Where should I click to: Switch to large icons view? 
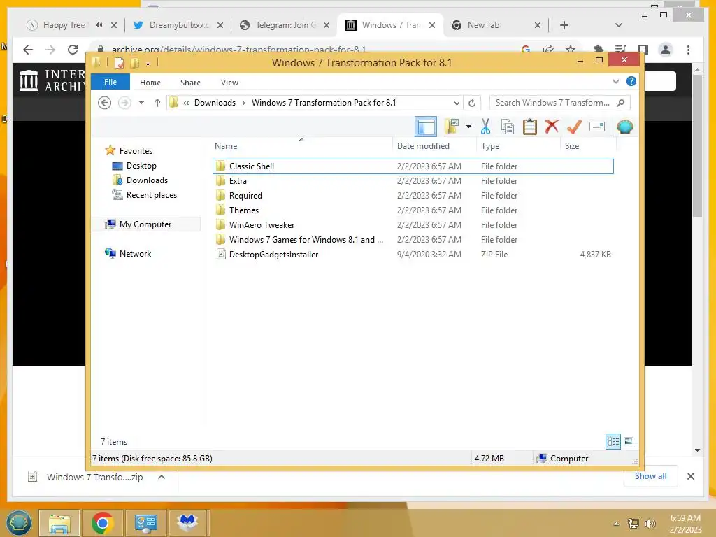[629, 441]
